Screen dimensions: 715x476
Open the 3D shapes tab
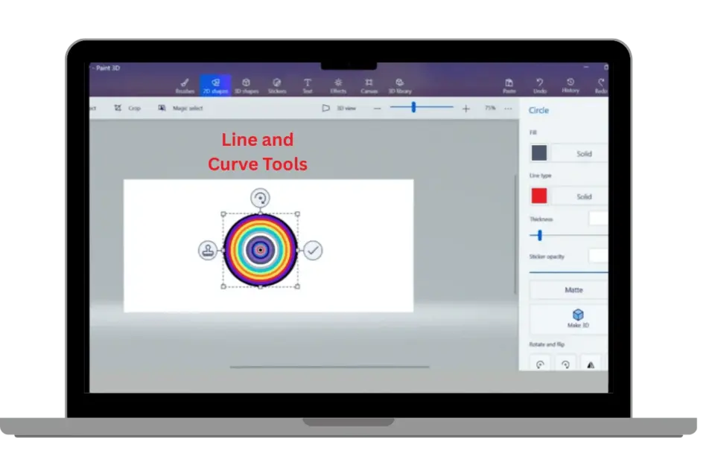pos(246,86)
